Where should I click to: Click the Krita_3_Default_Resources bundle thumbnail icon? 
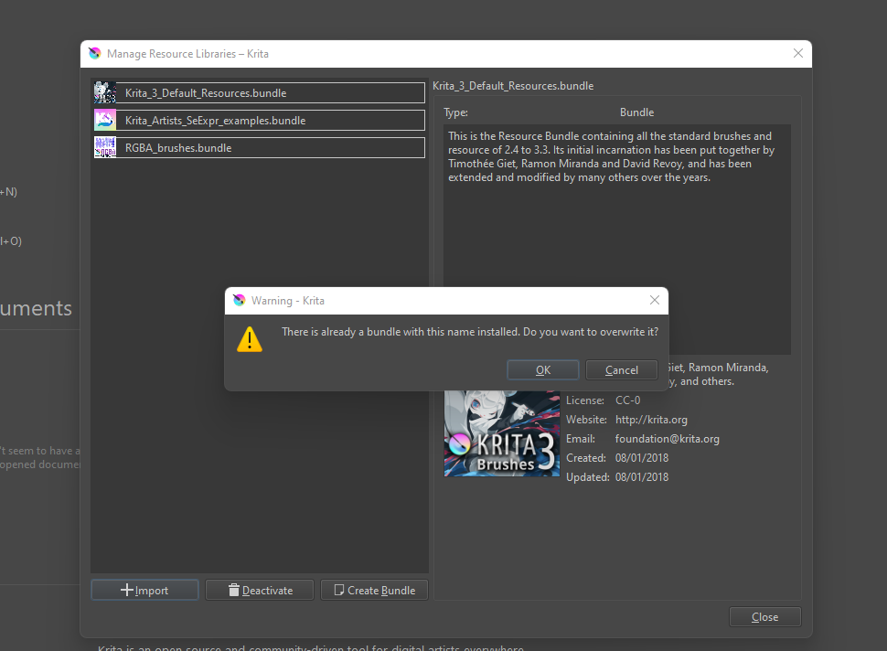click(x=105, y=92)
